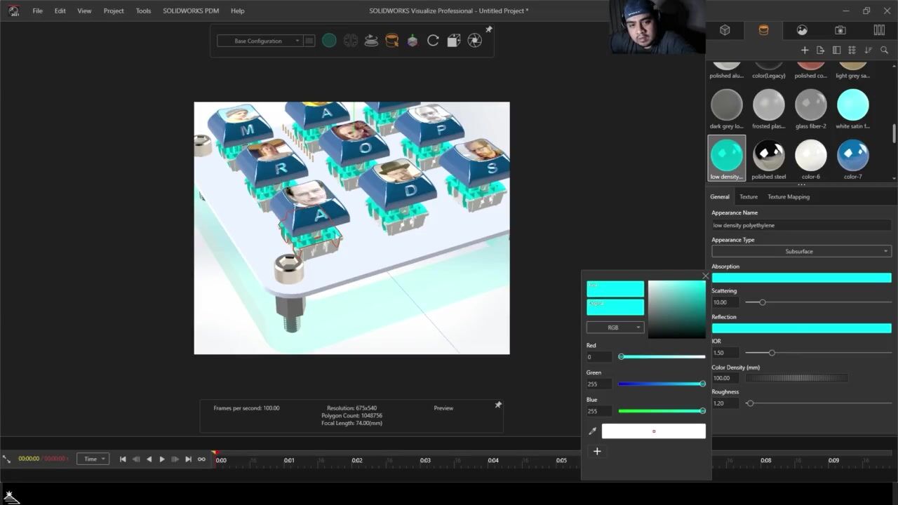This screenshot has height=505, width=898.
Task: Toggle the pin on render info panel
Action: 498,405
